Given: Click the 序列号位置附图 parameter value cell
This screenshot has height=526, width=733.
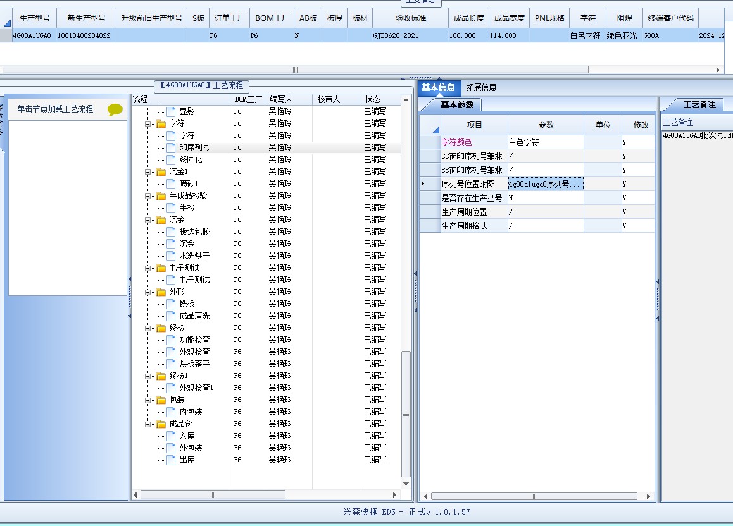Looking at the screenshot, I should 546,184.
